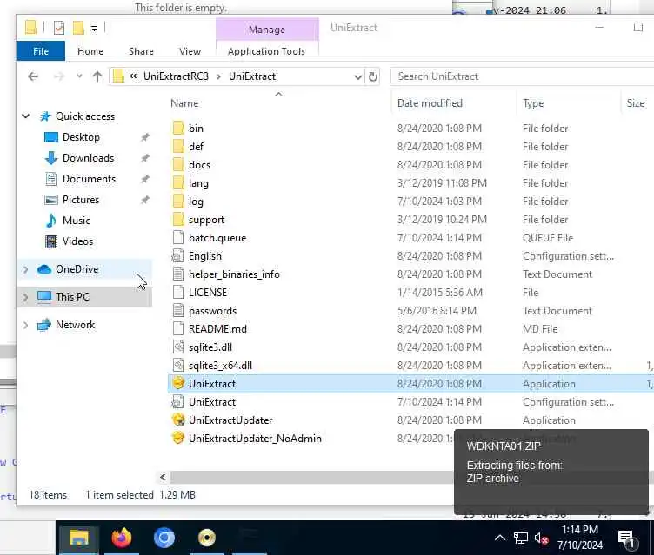Open the address bar history dropdown
This screenshot has height=555, width=654.
(x=357, y=76)
